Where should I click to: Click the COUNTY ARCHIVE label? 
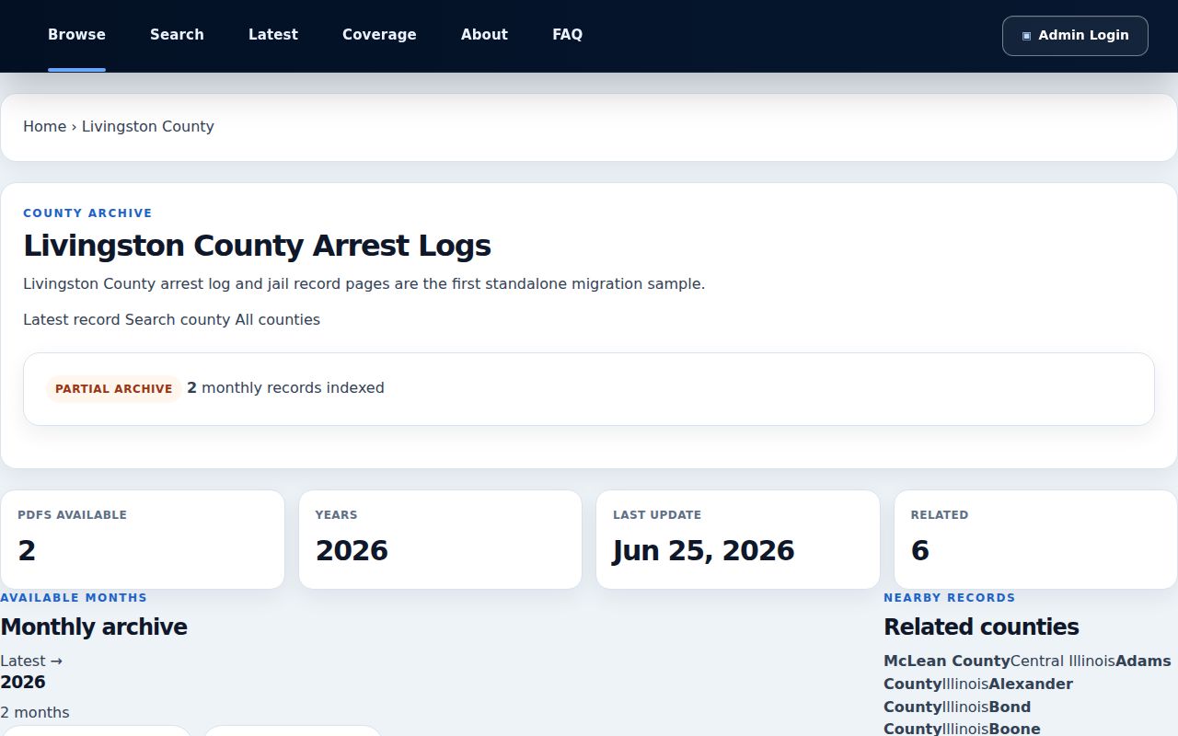87,213
